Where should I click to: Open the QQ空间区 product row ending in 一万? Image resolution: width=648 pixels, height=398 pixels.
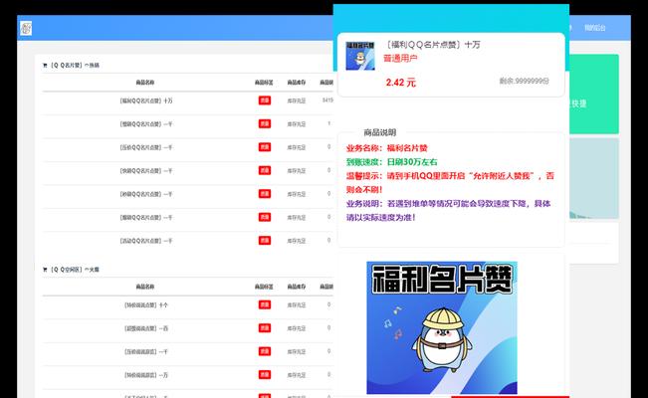[x=187, y=375]
